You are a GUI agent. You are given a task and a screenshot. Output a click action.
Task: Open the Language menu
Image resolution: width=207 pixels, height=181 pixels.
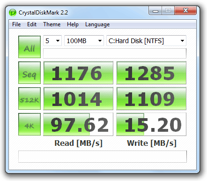click(97, 24)
